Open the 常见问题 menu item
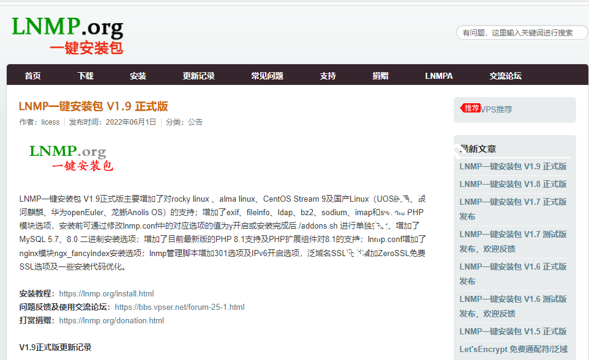Image resolution: width=589 pixels, height=360 pixels. tap(266, 75)
